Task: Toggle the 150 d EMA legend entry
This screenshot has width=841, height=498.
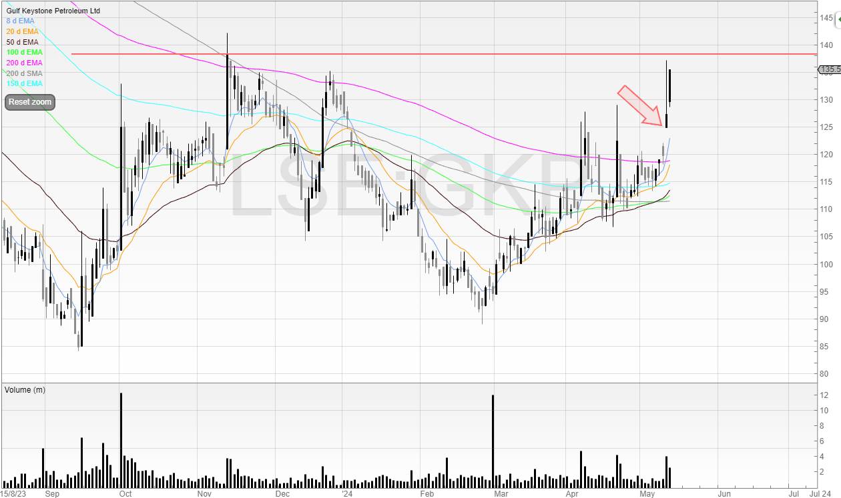Action: (x=25, y=83)
